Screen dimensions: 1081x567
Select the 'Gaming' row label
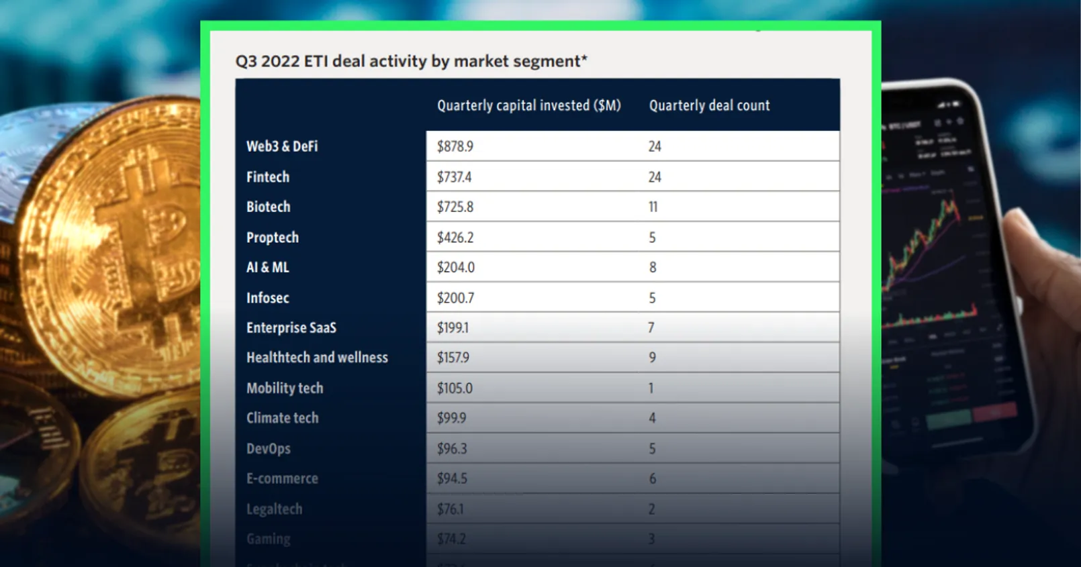point(269,539)
